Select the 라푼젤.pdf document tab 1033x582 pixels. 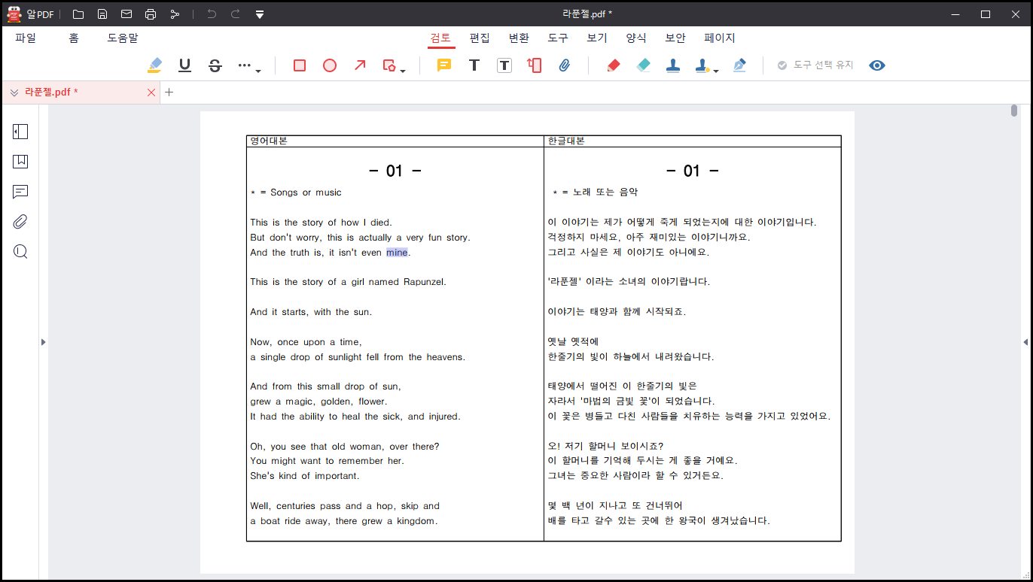[x=81, y=92]
